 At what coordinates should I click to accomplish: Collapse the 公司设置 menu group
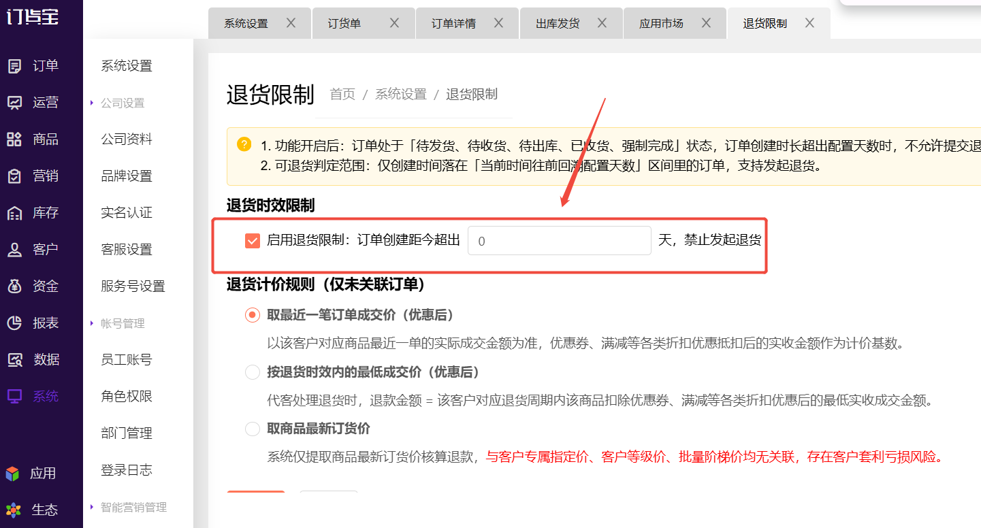pos(123,103)
